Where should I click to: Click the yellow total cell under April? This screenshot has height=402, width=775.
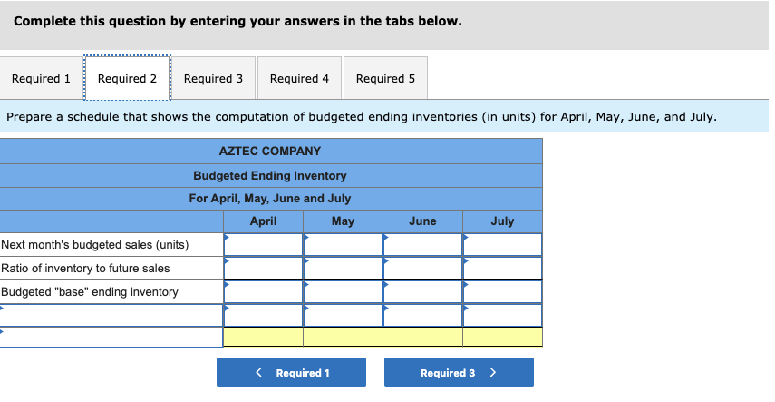[x=263, y=338]
